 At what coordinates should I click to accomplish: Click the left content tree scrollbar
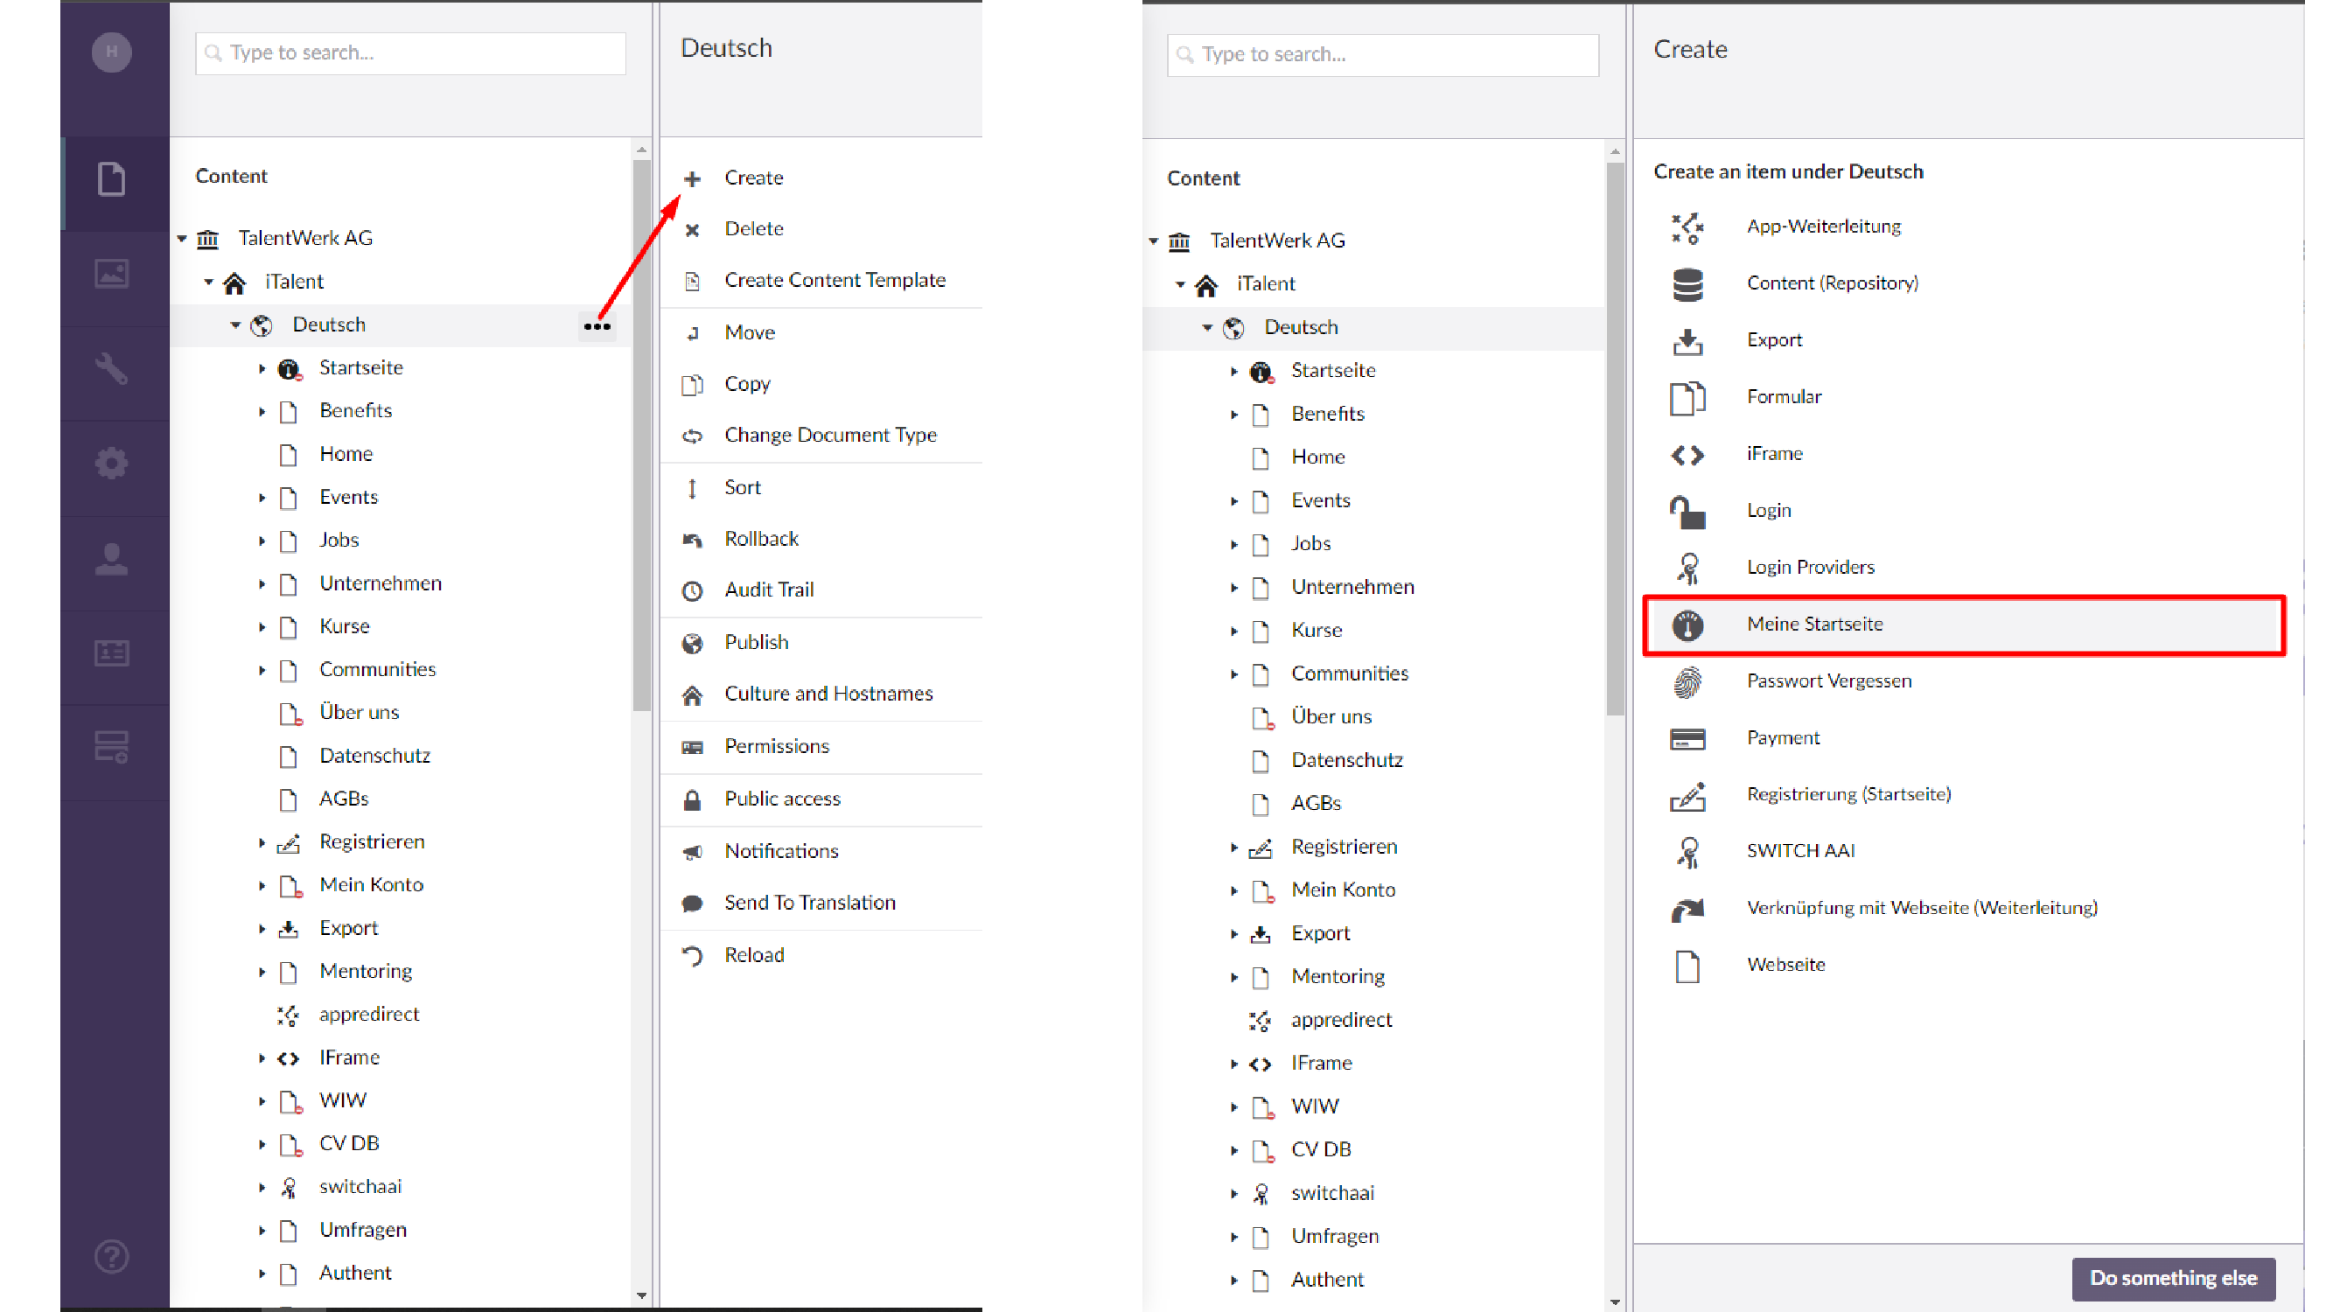pos(642,435)
